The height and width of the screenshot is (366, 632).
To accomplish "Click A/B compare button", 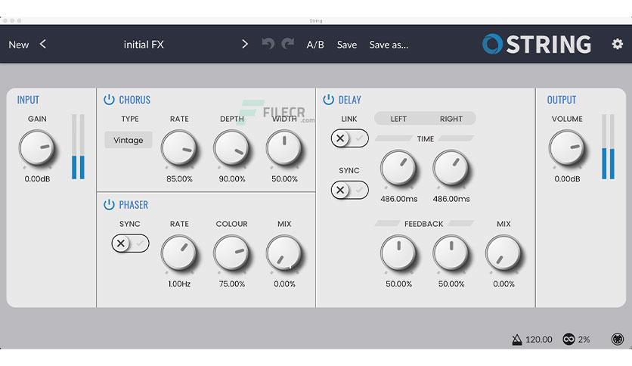I will pyautogui.click(x=315, y=45).
